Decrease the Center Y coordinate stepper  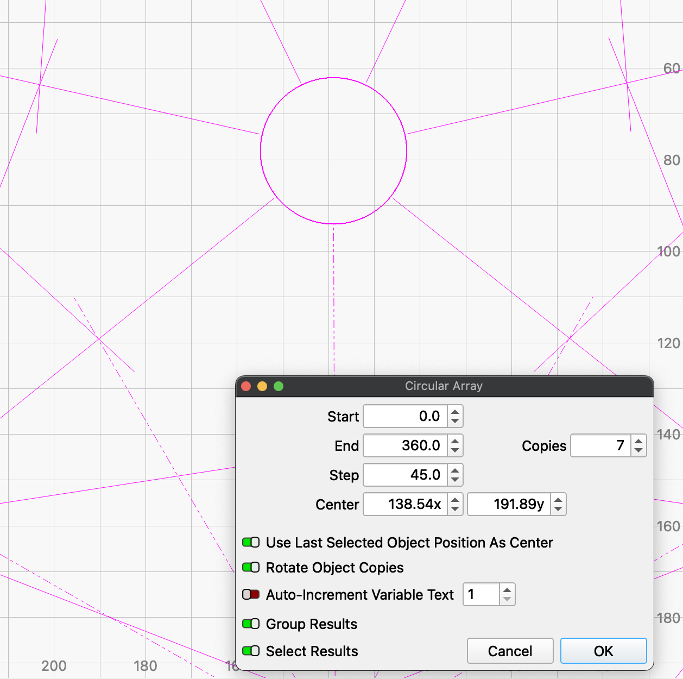[558, 510]
